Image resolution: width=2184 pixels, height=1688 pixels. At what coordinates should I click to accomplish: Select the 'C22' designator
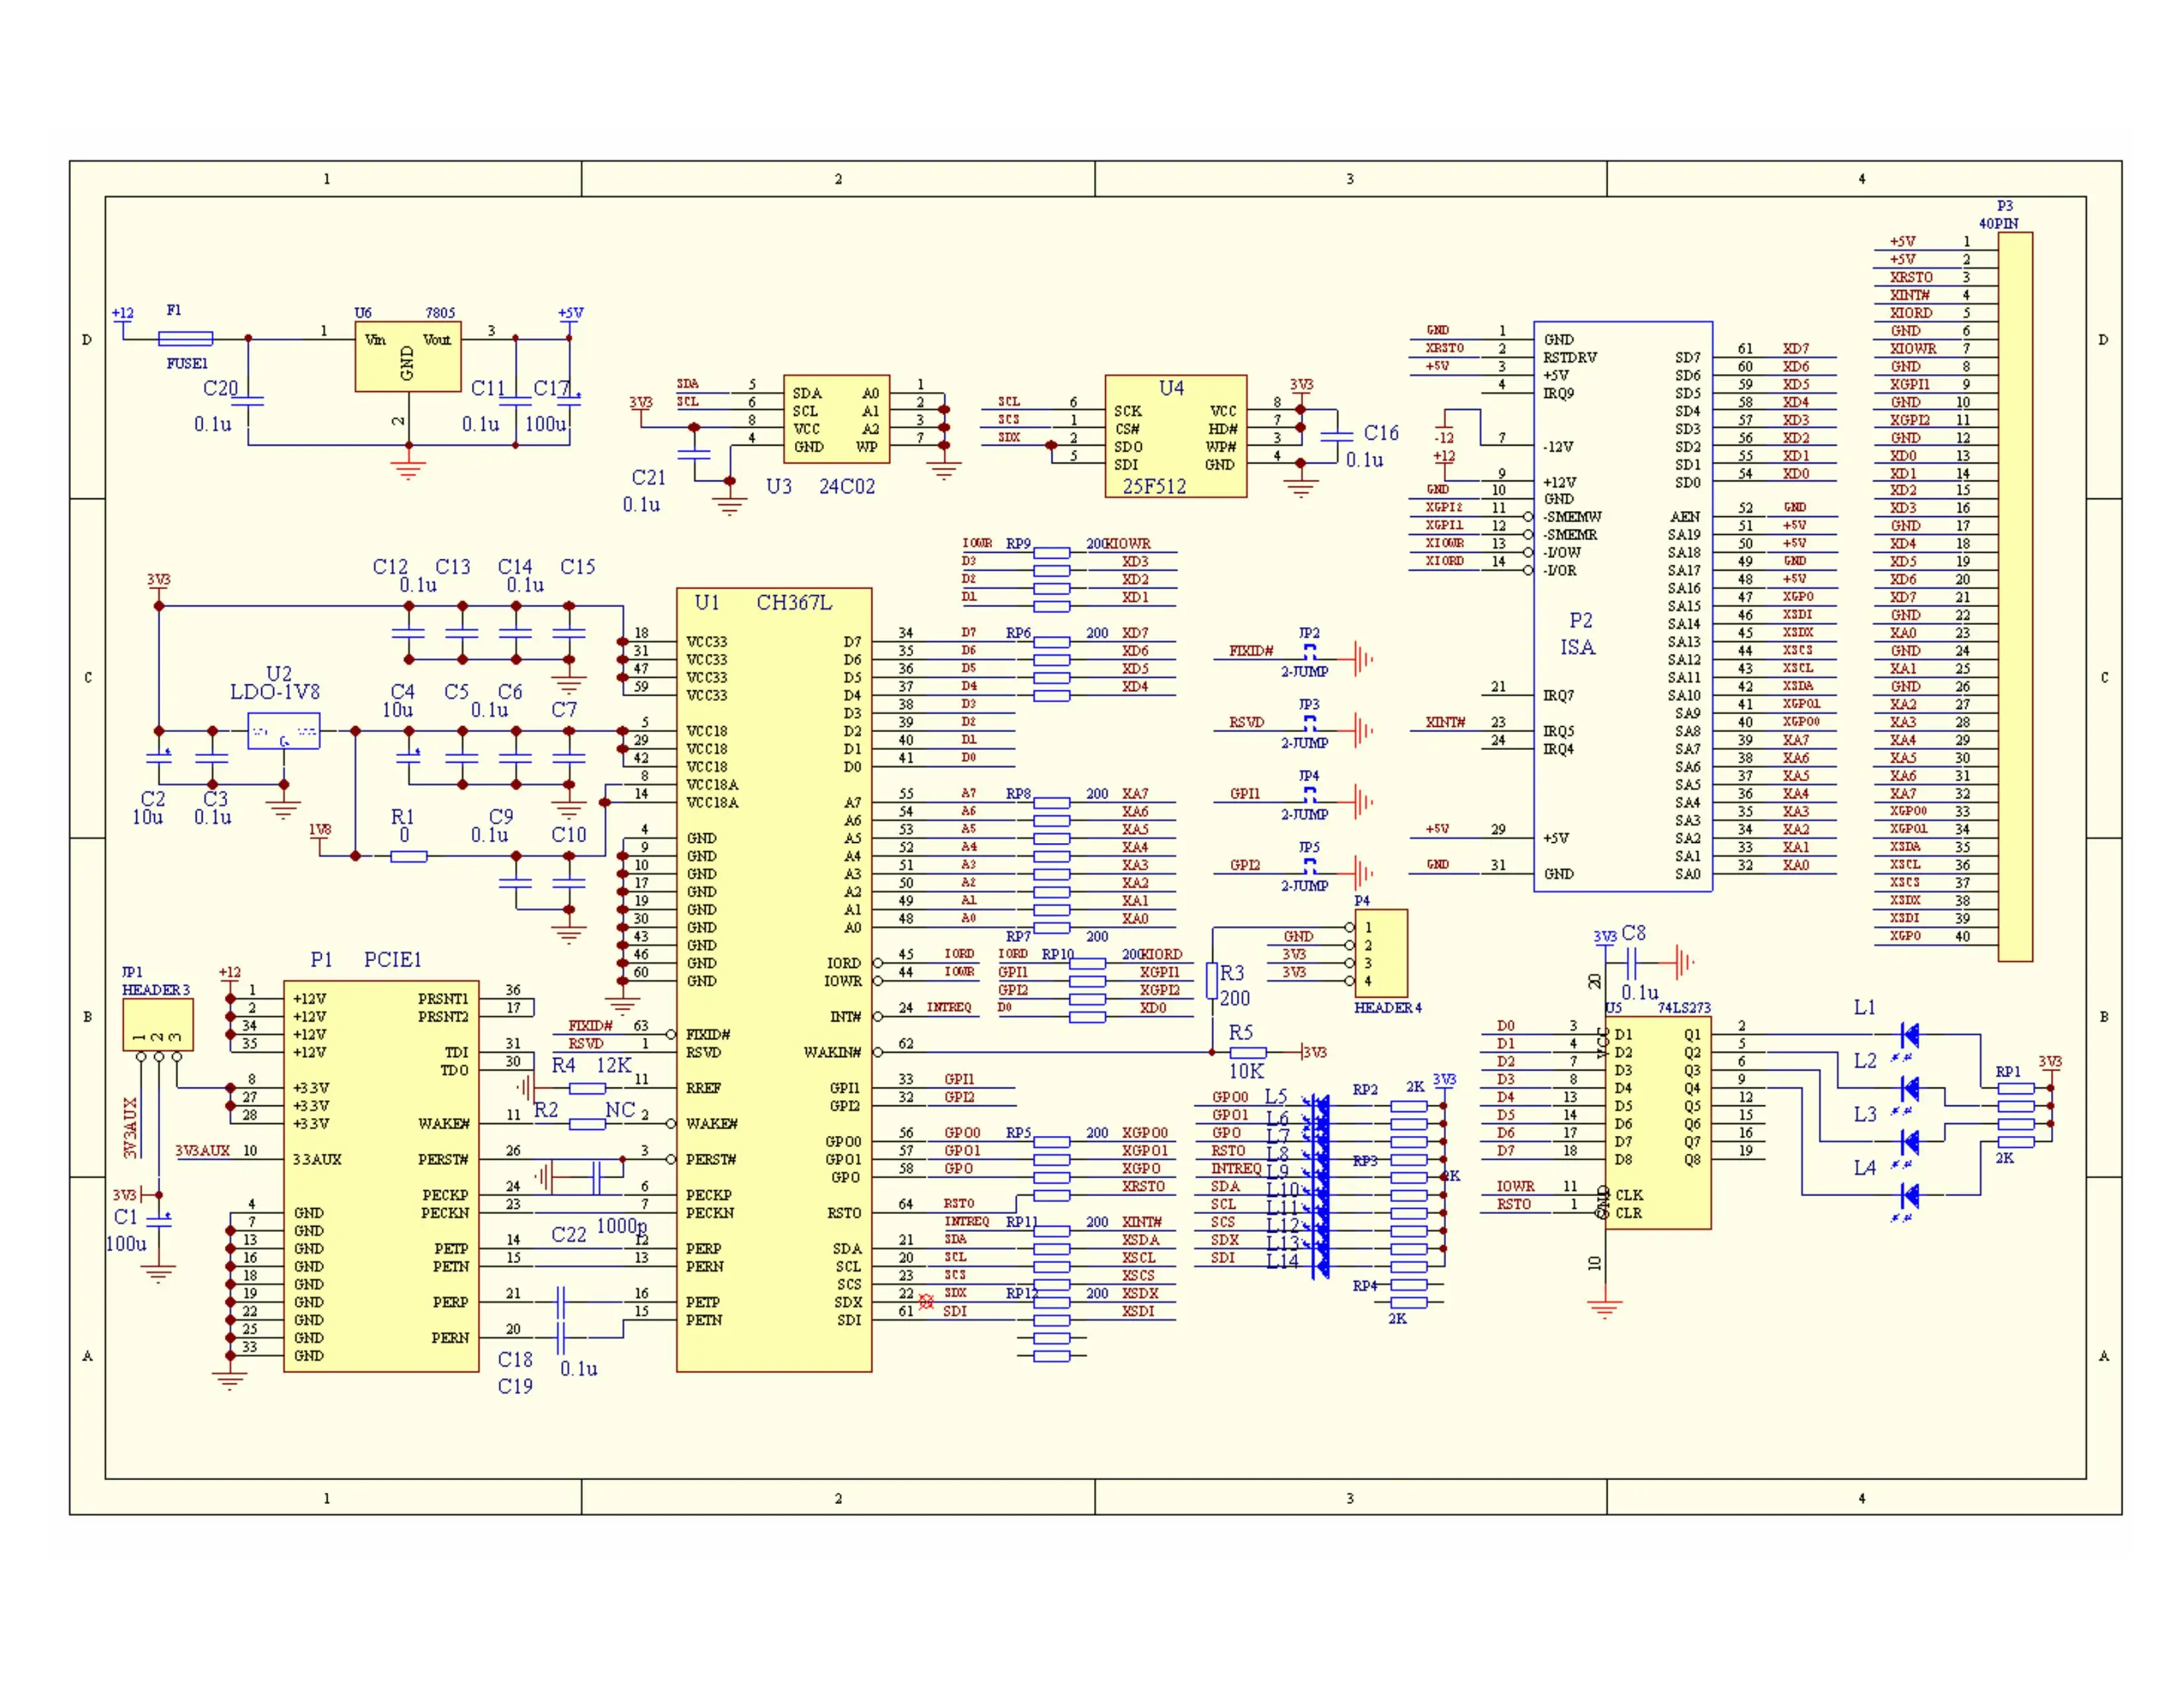pos(569,1235)
